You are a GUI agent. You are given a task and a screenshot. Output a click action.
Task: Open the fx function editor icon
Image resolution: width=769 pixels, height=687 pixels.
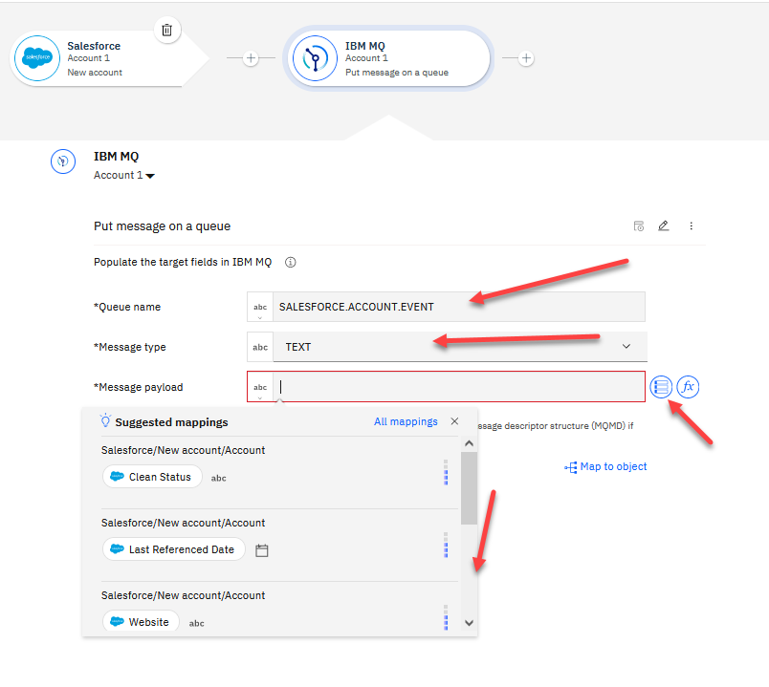click(x=688, y=387)
